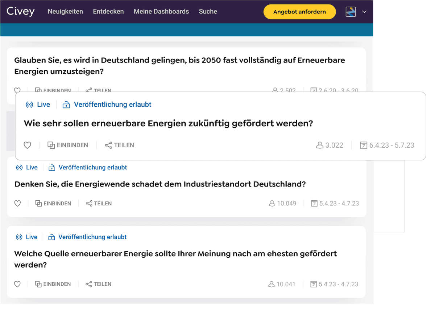Click the Live broadcast icon on the bottom poll

(18, 237)
